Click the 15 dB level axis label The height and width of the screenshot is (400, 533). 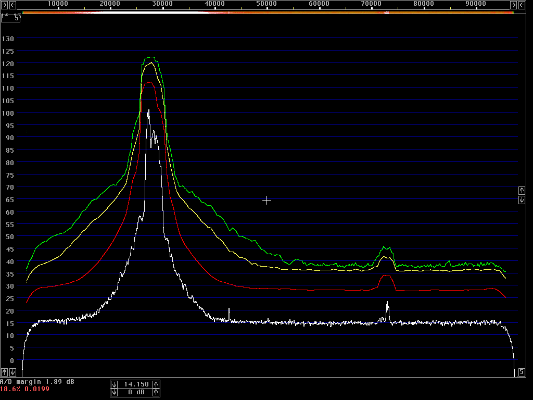click(x=10, y=323)
